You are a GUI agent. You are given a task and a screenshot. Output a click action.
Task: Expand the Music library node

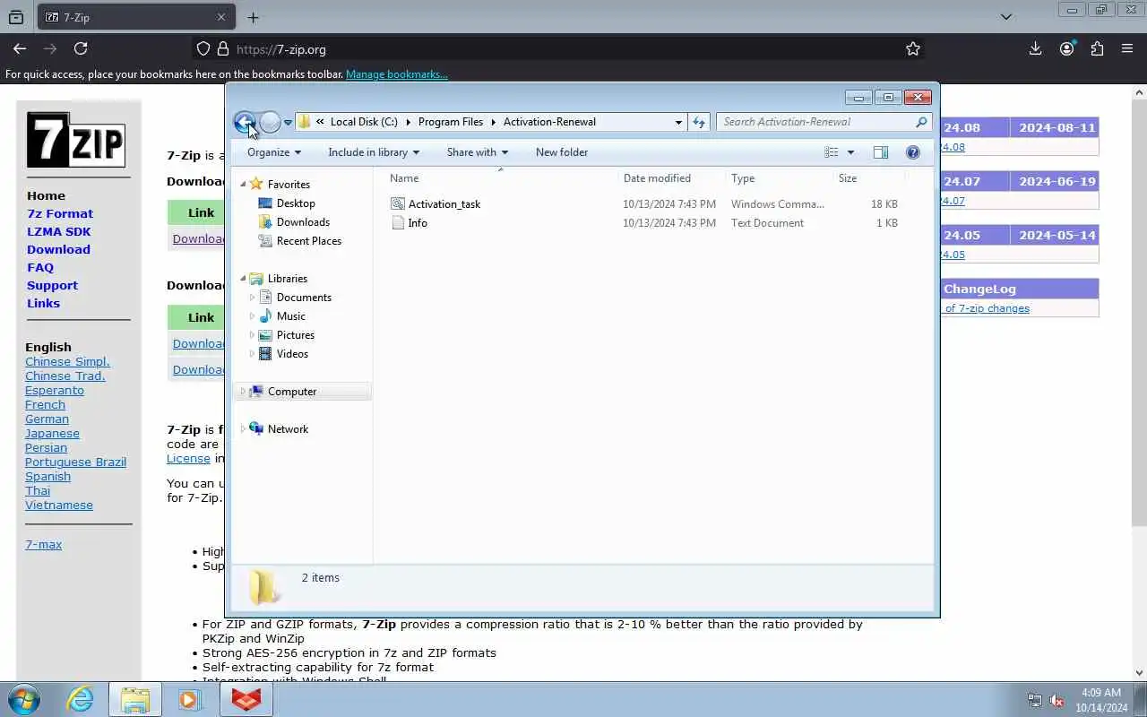[252, 316]
